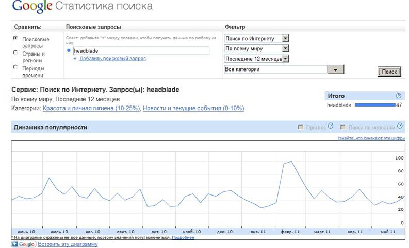Select the Периоды времени radio option
This screenshot has height=248, width=409.
tap(15, 67)
